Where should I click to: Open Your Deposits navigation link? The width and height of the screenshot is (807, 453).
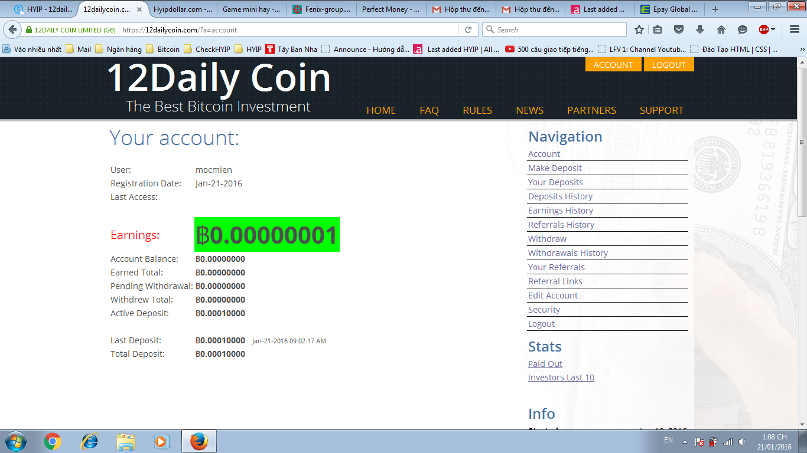click(555, 182)
